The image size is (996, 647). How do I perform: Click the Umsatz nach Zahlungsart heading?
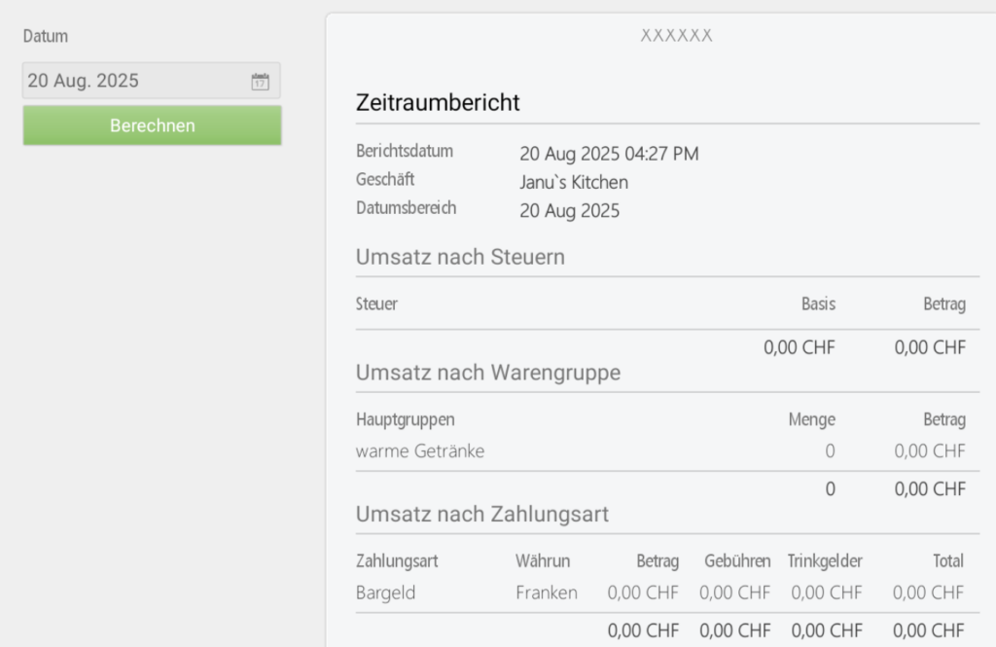click(482, 514)
